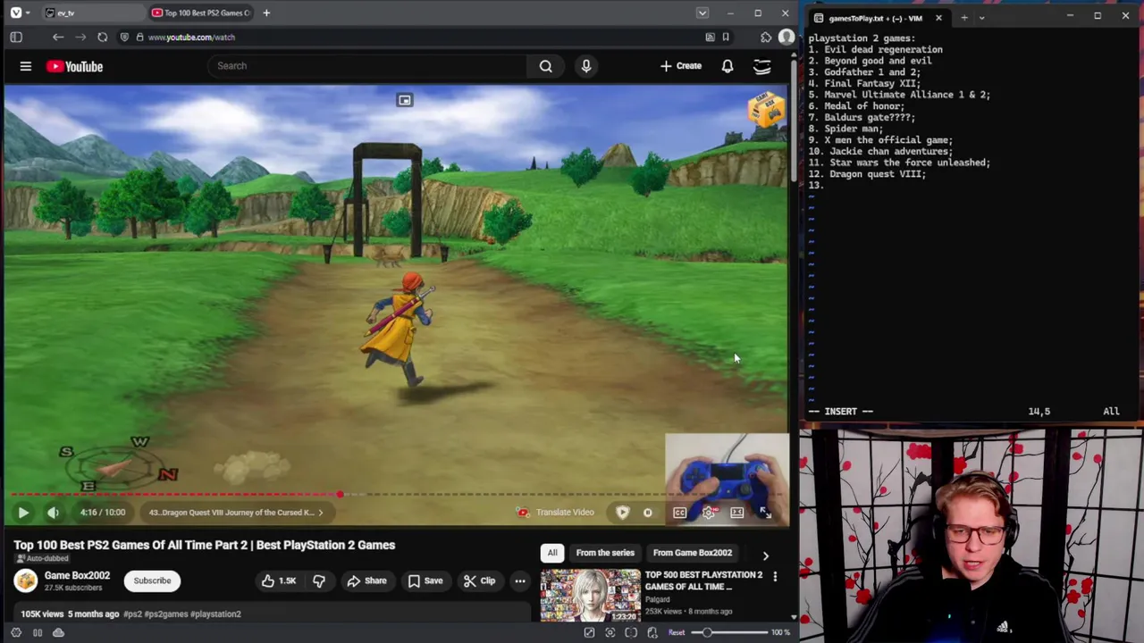This screenshot has width=1144, height=643.
Task: Open terminal tab dropdown in VIM window
Action: (x=981, y=18)
